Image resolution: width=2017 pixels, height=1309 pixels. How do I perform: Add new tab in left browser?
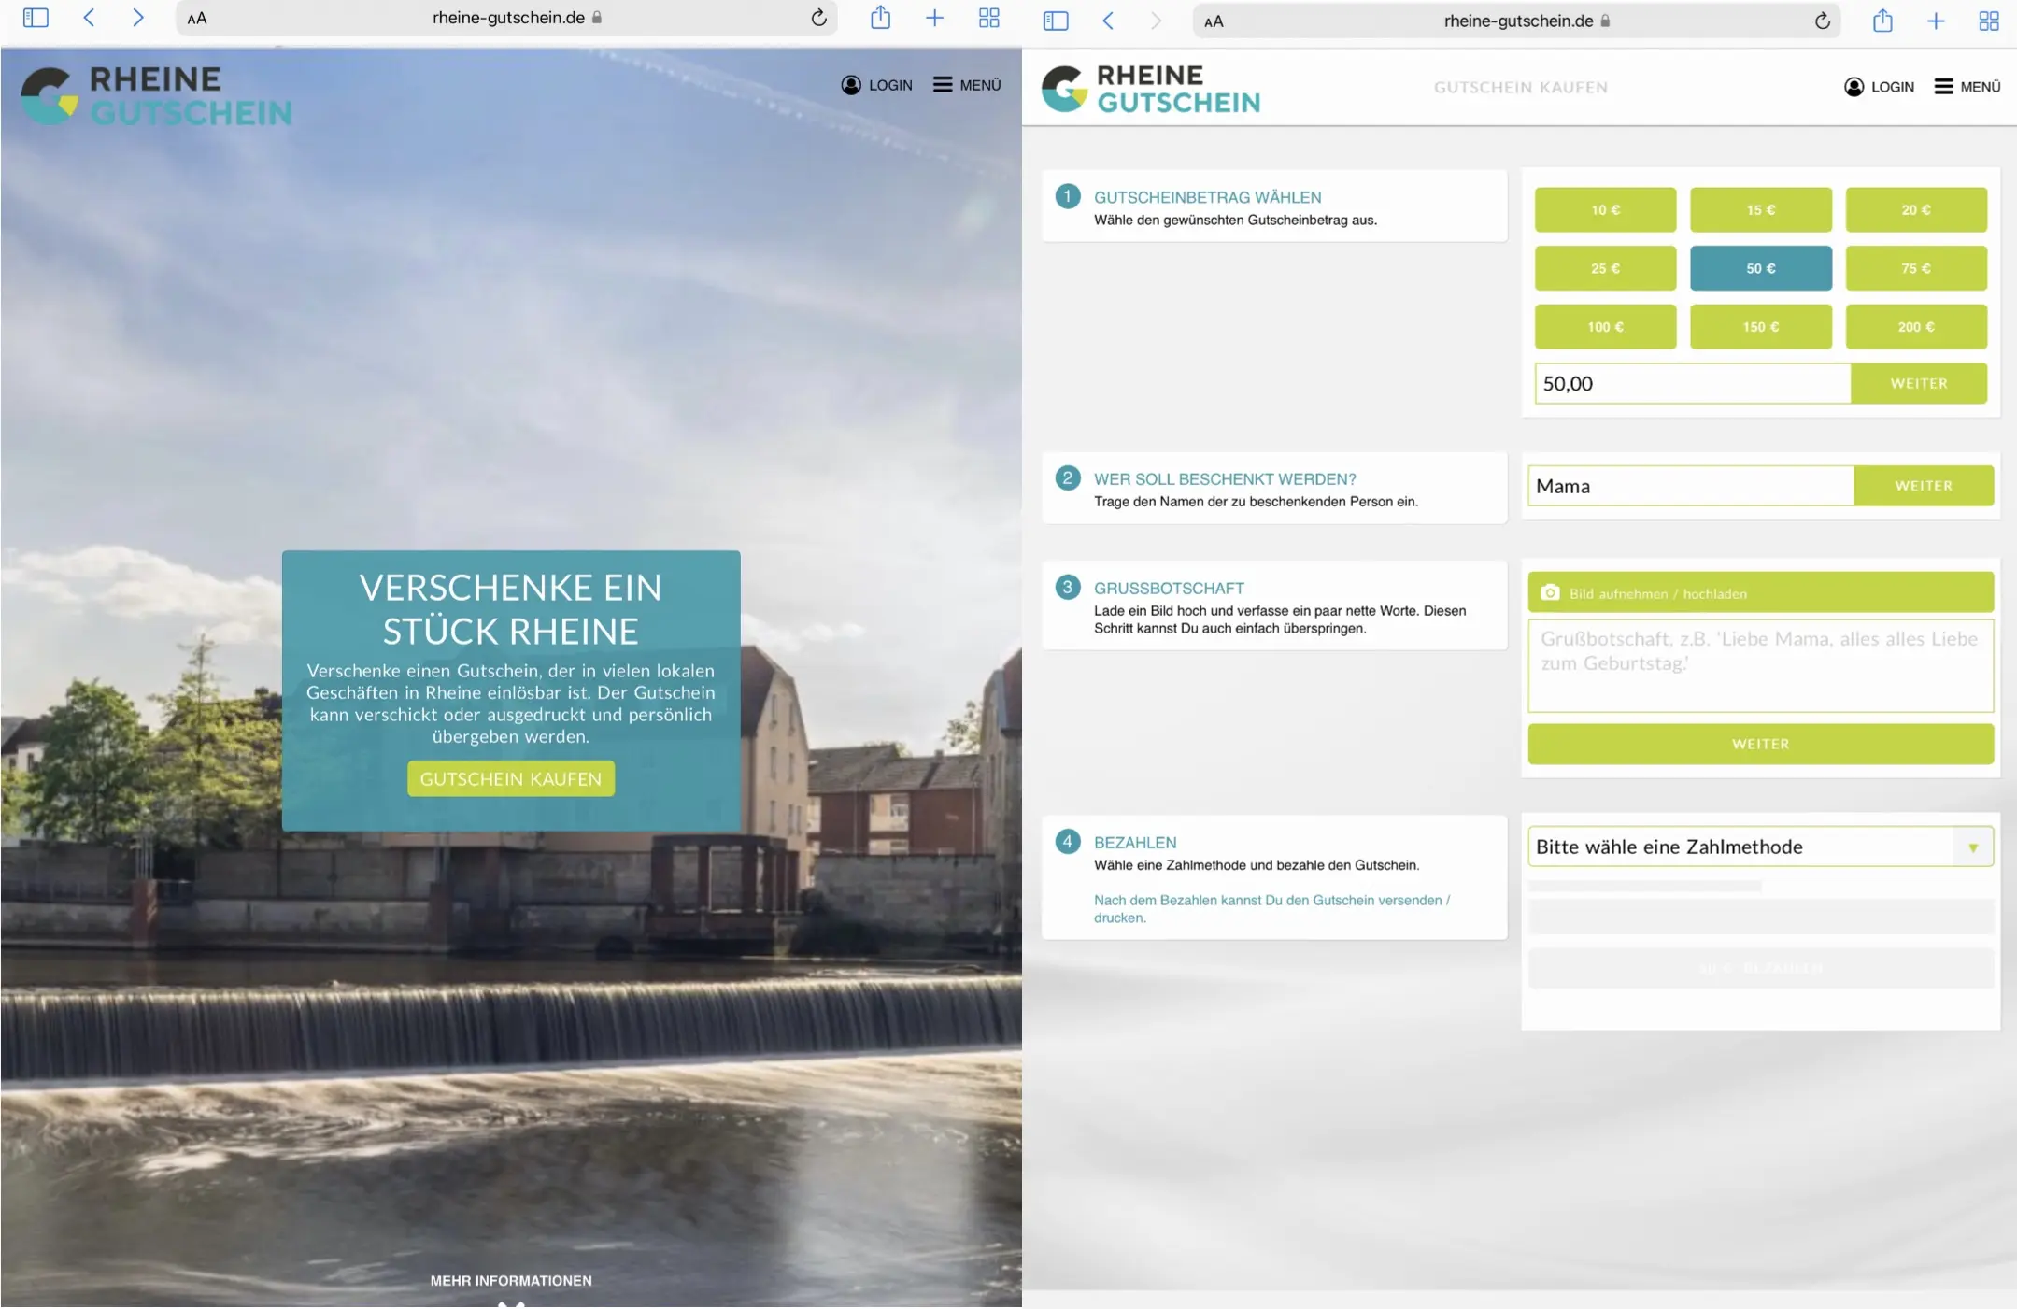click(x=934, y=18)
